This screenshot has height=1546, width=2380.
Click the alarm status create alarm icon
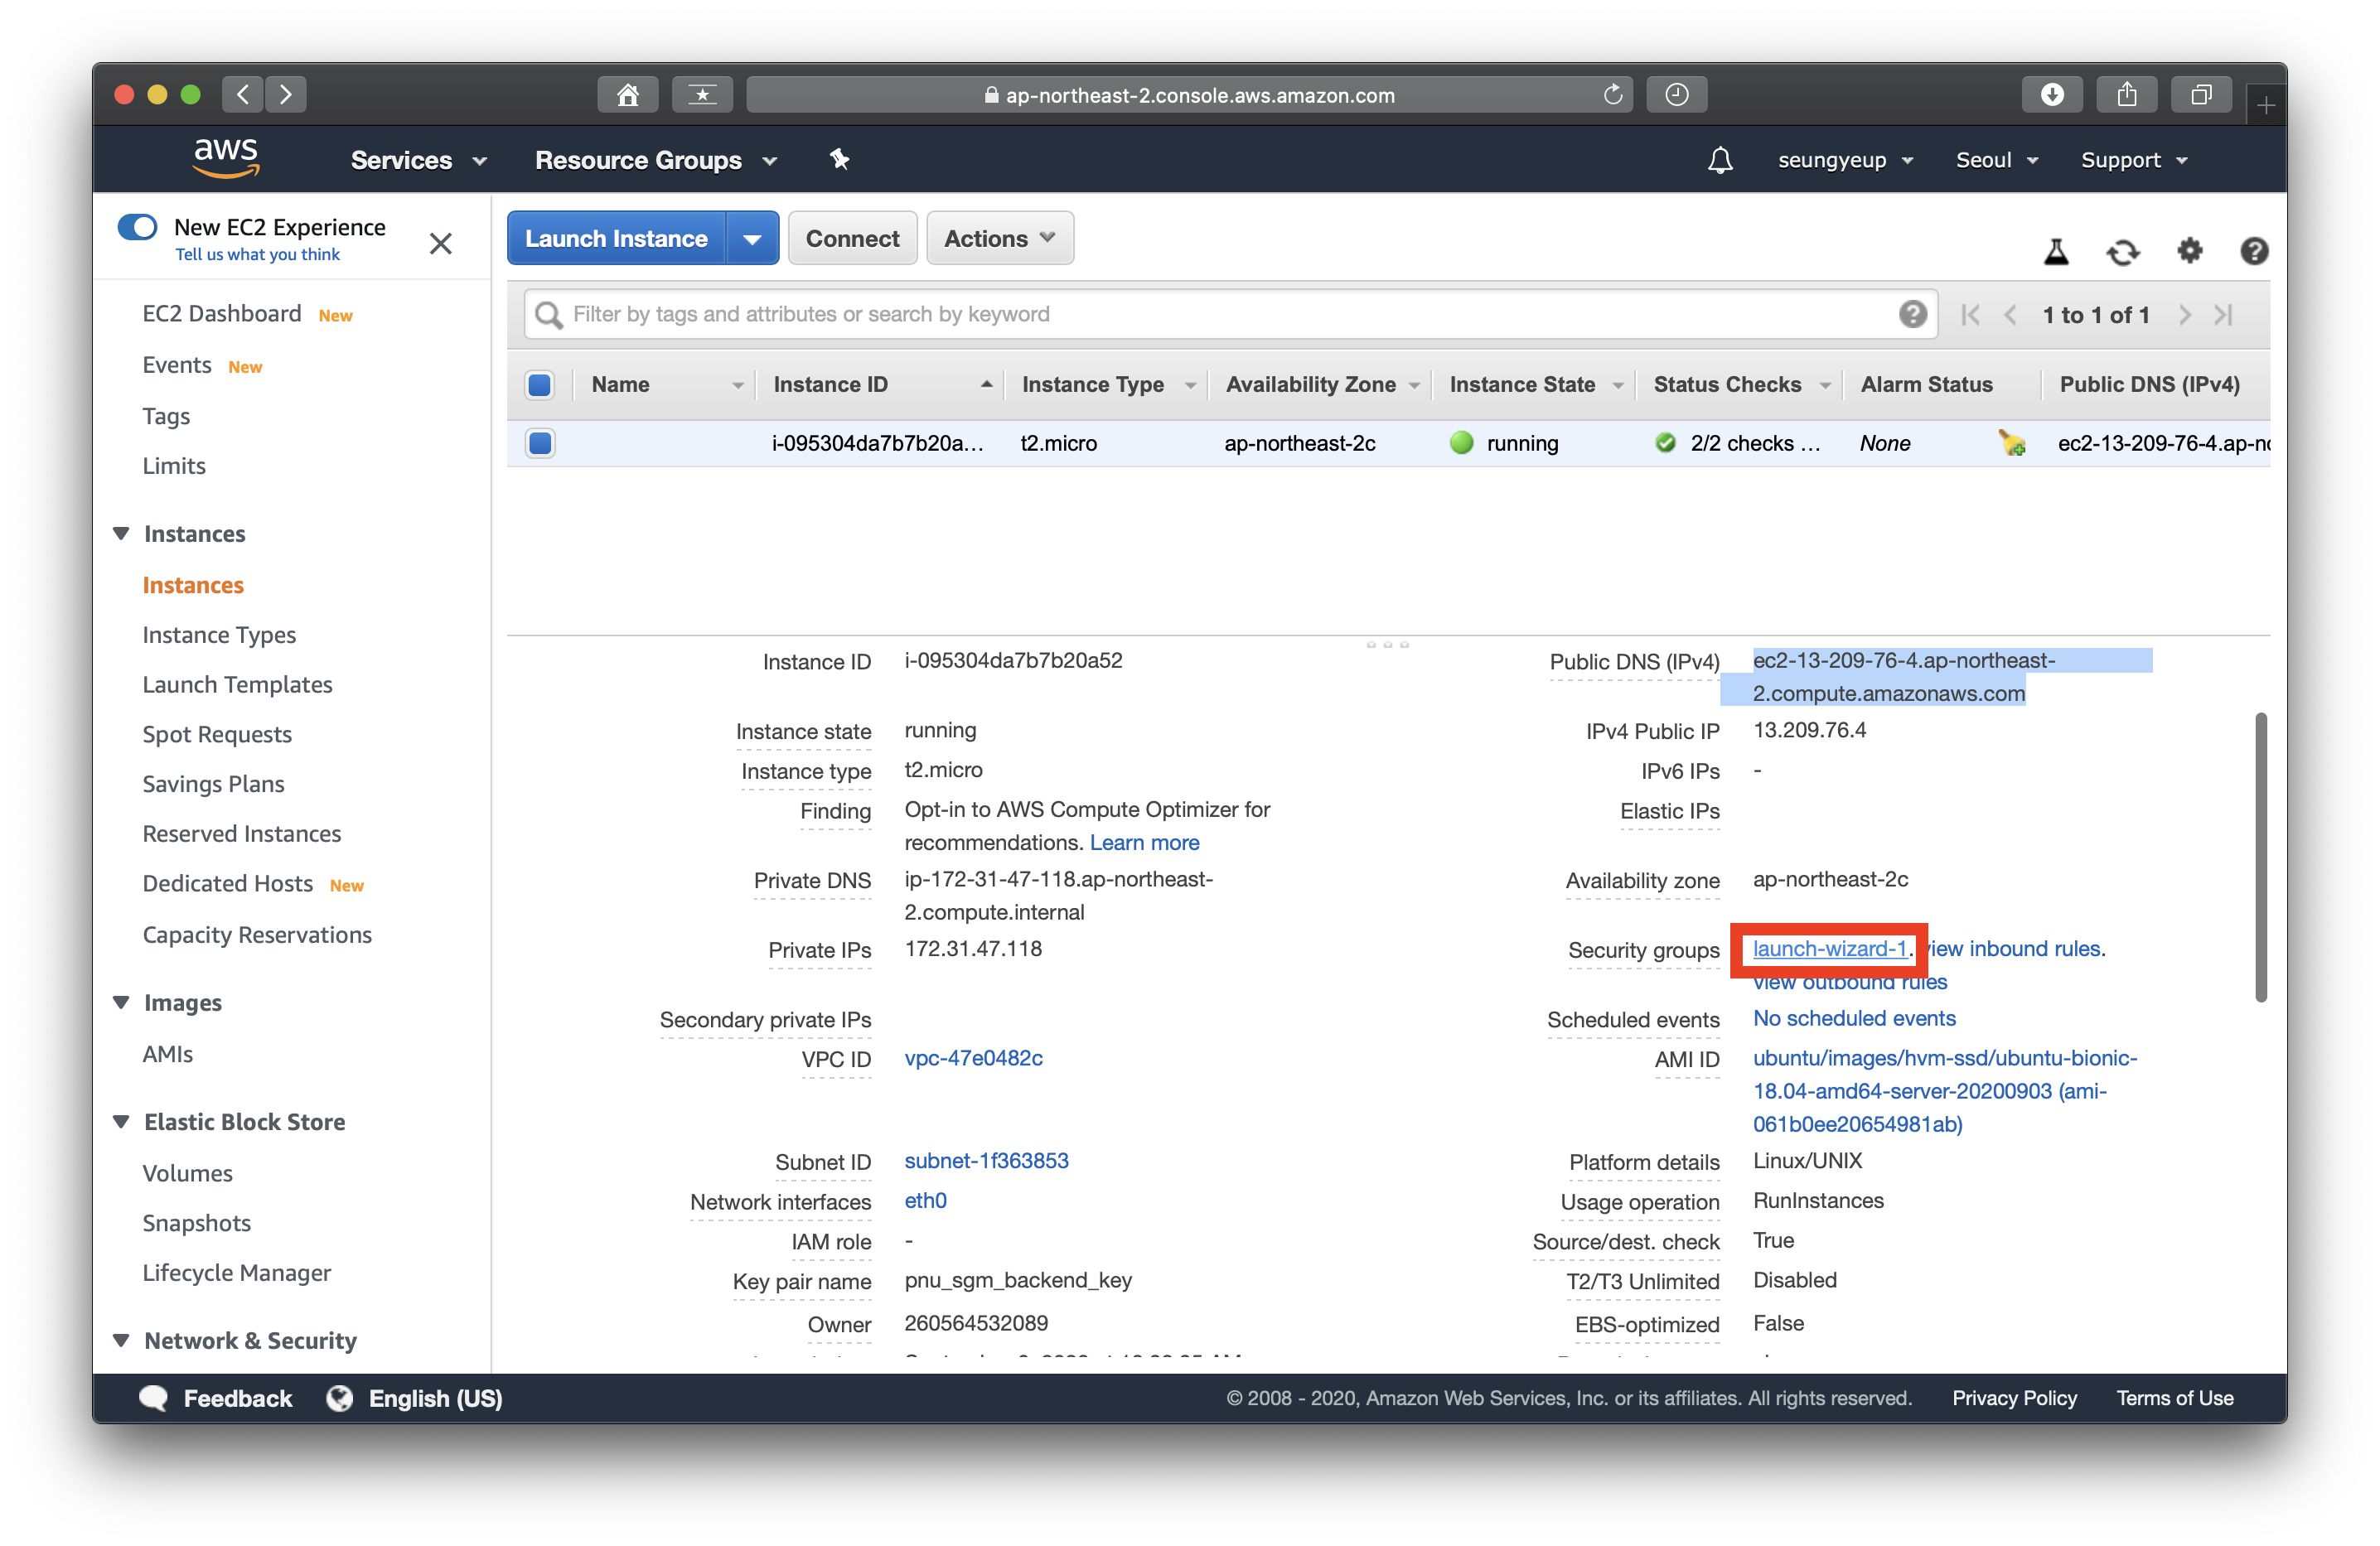[2011, 443]
